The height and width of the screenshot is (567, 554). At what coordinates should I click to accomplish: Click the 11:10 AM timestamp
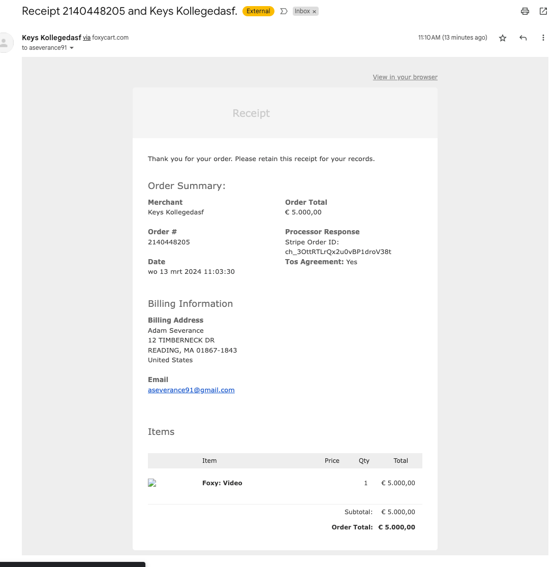[453, 38]
